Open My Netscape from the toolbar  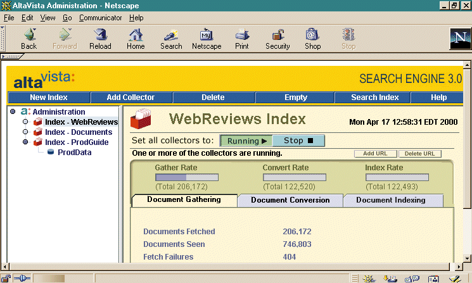(x=207, y=35)
